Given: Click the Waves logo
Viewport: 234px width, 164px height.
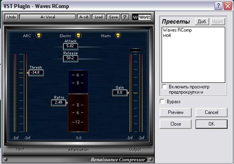Looking at the screenshot, I should point(142,17).
